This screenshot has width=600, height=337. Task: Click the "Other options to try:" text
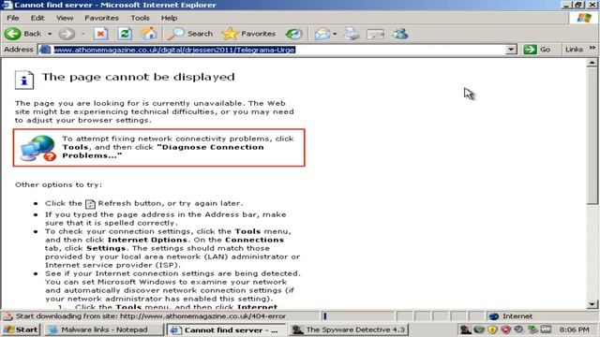tap(58, 184)
